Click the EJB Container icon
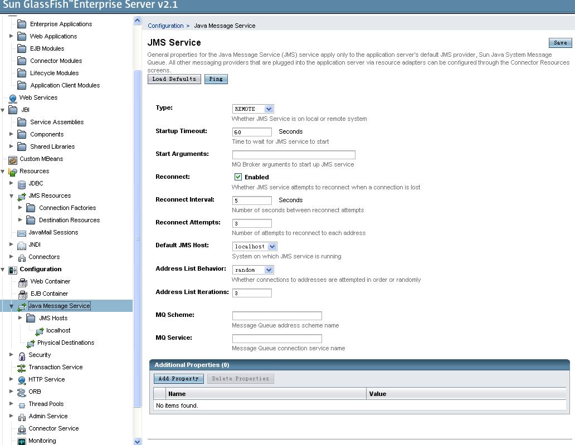 point(23,294)
